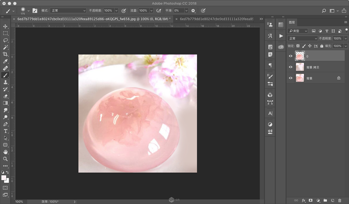Select the Zoom tool in toolbar
The image size is (349, 204).
(x=5, y=159)
